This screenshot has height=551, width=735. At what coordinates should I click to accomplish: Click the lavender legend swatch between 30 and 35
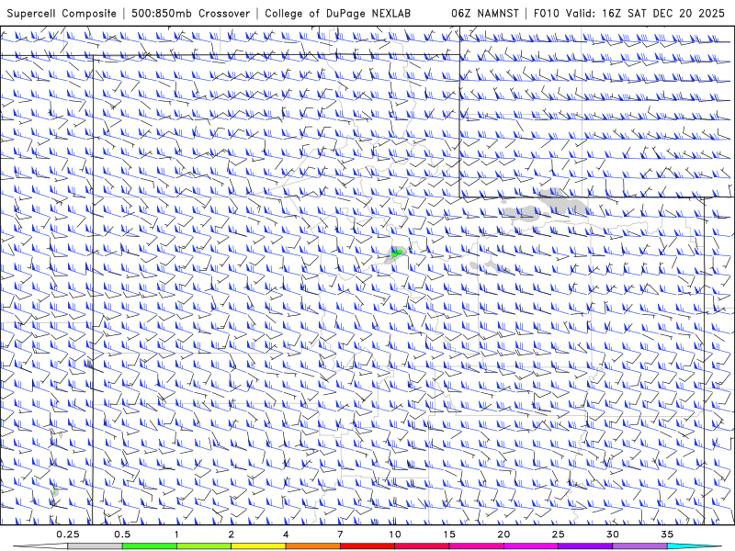[x=639, y=546]
